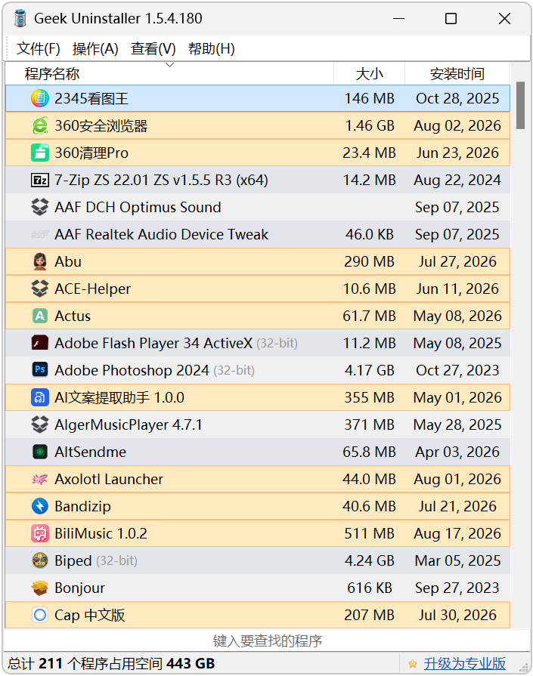
Task: Click the Geek Uninstaller title bar icon
Action: (20, 19)
